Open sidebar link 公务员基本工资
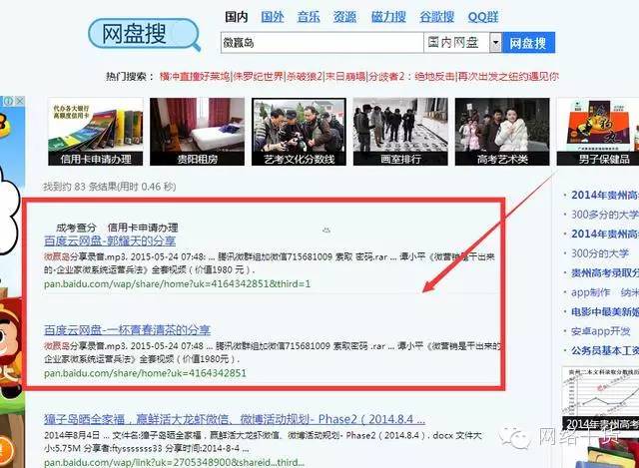The image size is (639, 468). coord(605,350)
